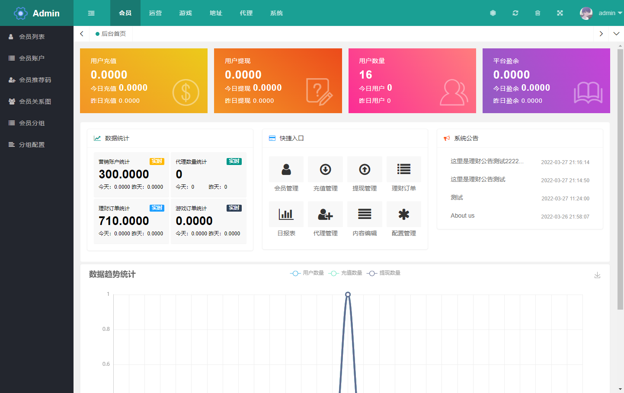Open 会员关系图 in the sidebar
Image resolution: width=624 pixels, height=393 pixels.
[x=37, y=101]
